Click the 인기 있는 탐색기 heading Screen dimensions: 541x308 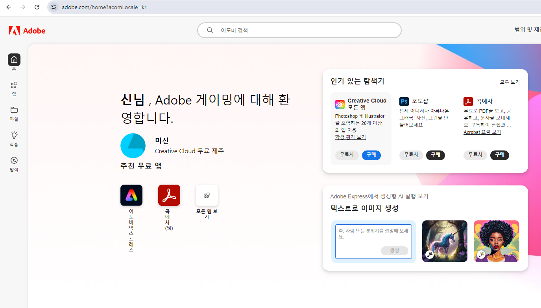click(357, 81)
